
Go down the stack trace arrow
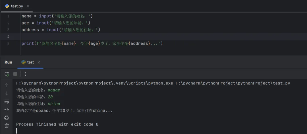click(x=7, y=93)
